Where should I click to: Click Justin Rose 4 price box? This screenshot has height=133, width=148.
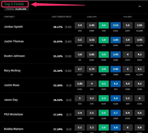pyautogui.click(x=92, y=84)
